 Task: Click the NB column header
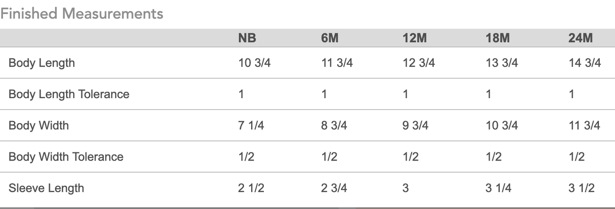247,38
